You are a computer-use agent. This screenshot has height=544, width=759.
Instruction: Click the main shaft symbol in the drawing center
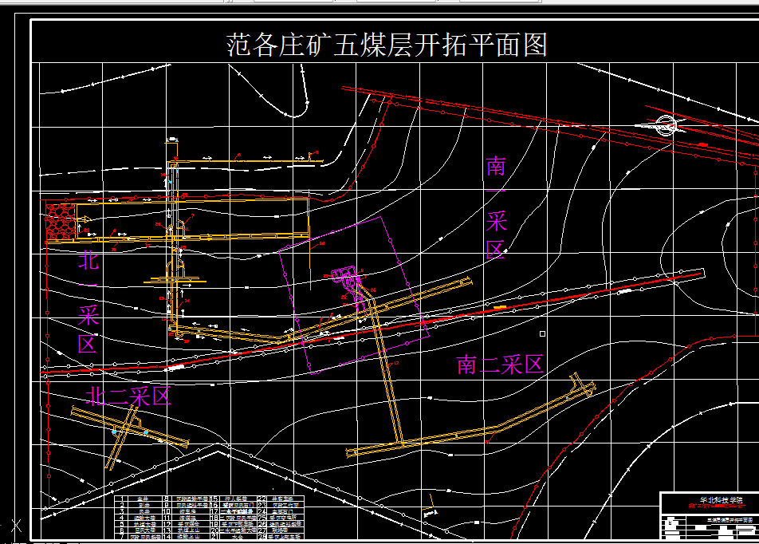pos(351,279)
